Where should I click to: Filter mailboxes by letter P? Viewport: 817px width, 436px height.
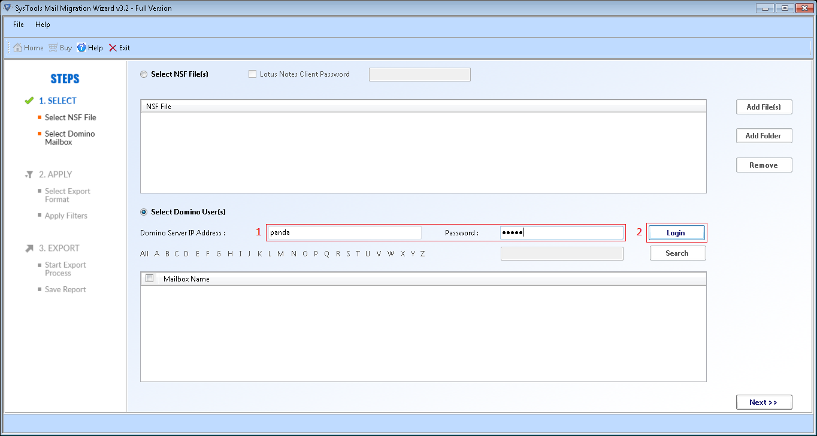click(315, 254)
